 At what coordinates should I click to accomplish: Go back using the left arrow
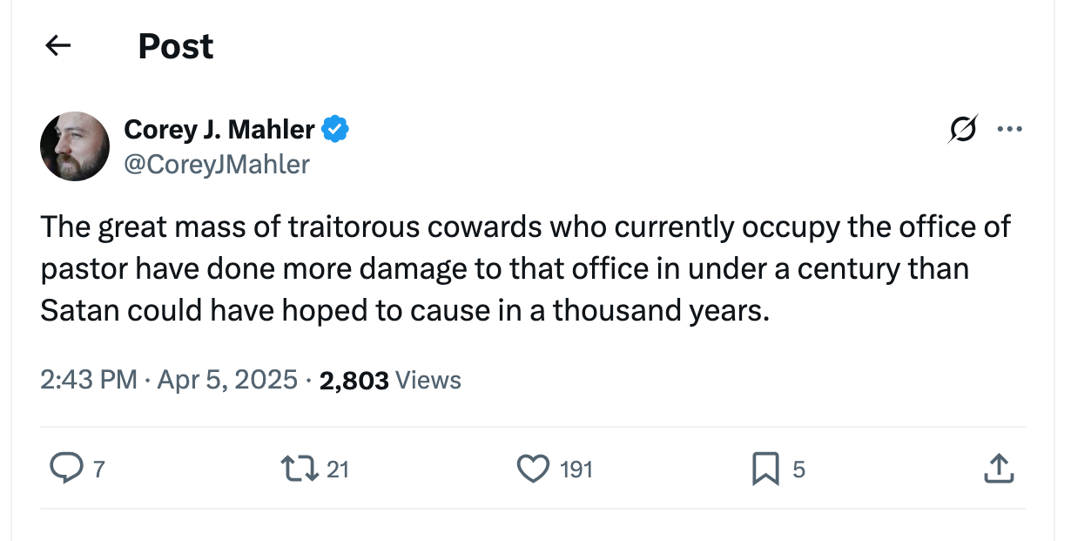point(57,46)
